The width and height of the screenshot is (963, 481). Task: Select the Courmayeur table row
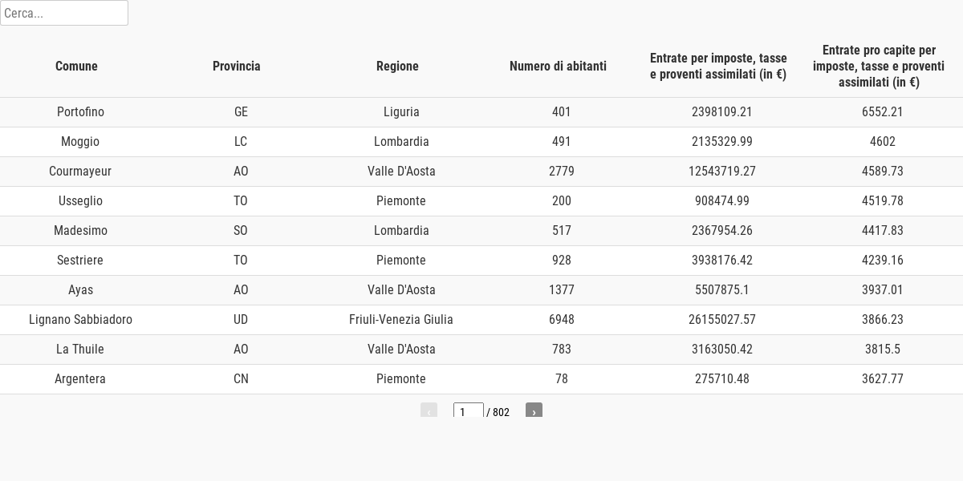(x=481, y=172)
